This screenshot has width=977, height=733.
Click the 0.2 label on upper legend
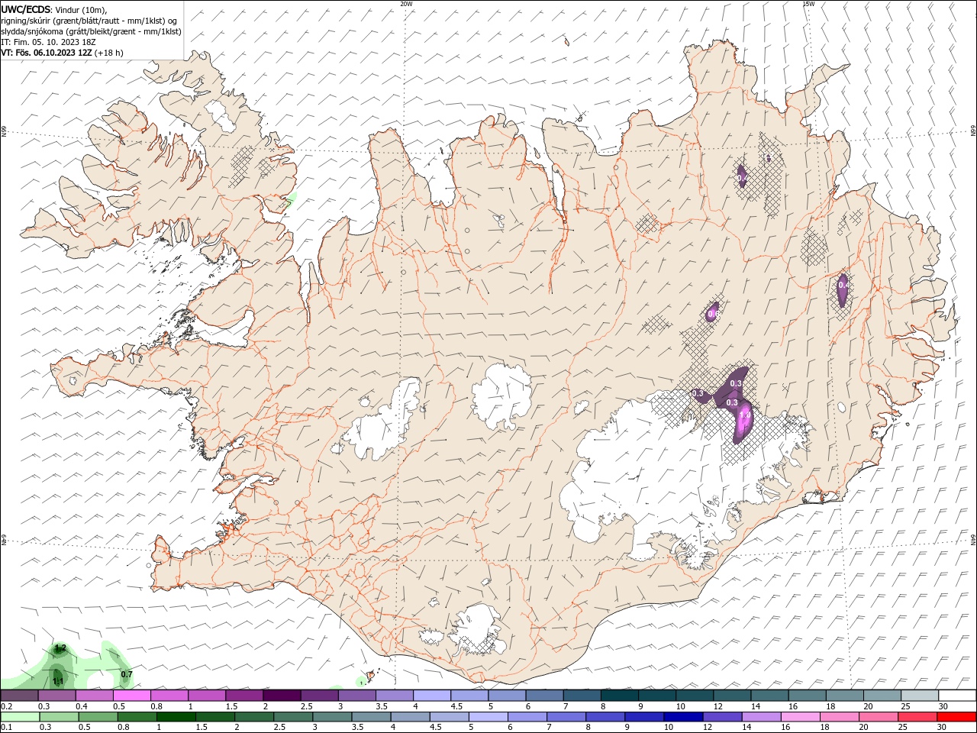(6, 706)
